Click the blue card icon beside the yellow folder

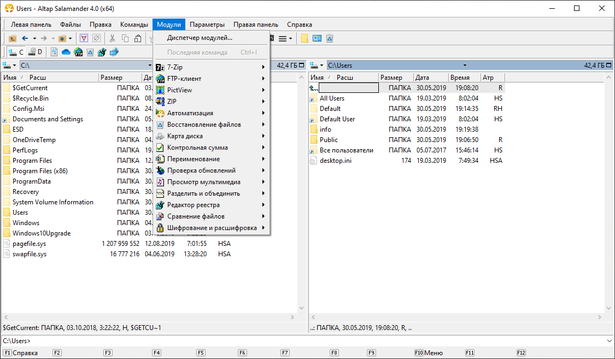317,38
